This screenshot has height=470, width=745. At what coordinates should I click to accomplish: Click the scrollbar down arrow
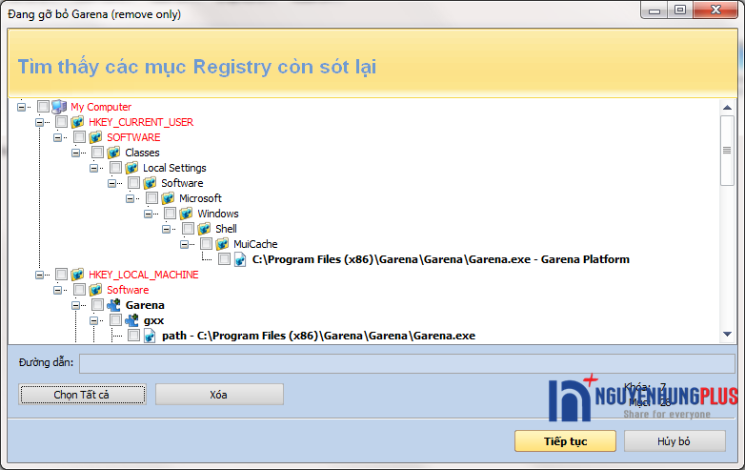[x=728, y=334]
